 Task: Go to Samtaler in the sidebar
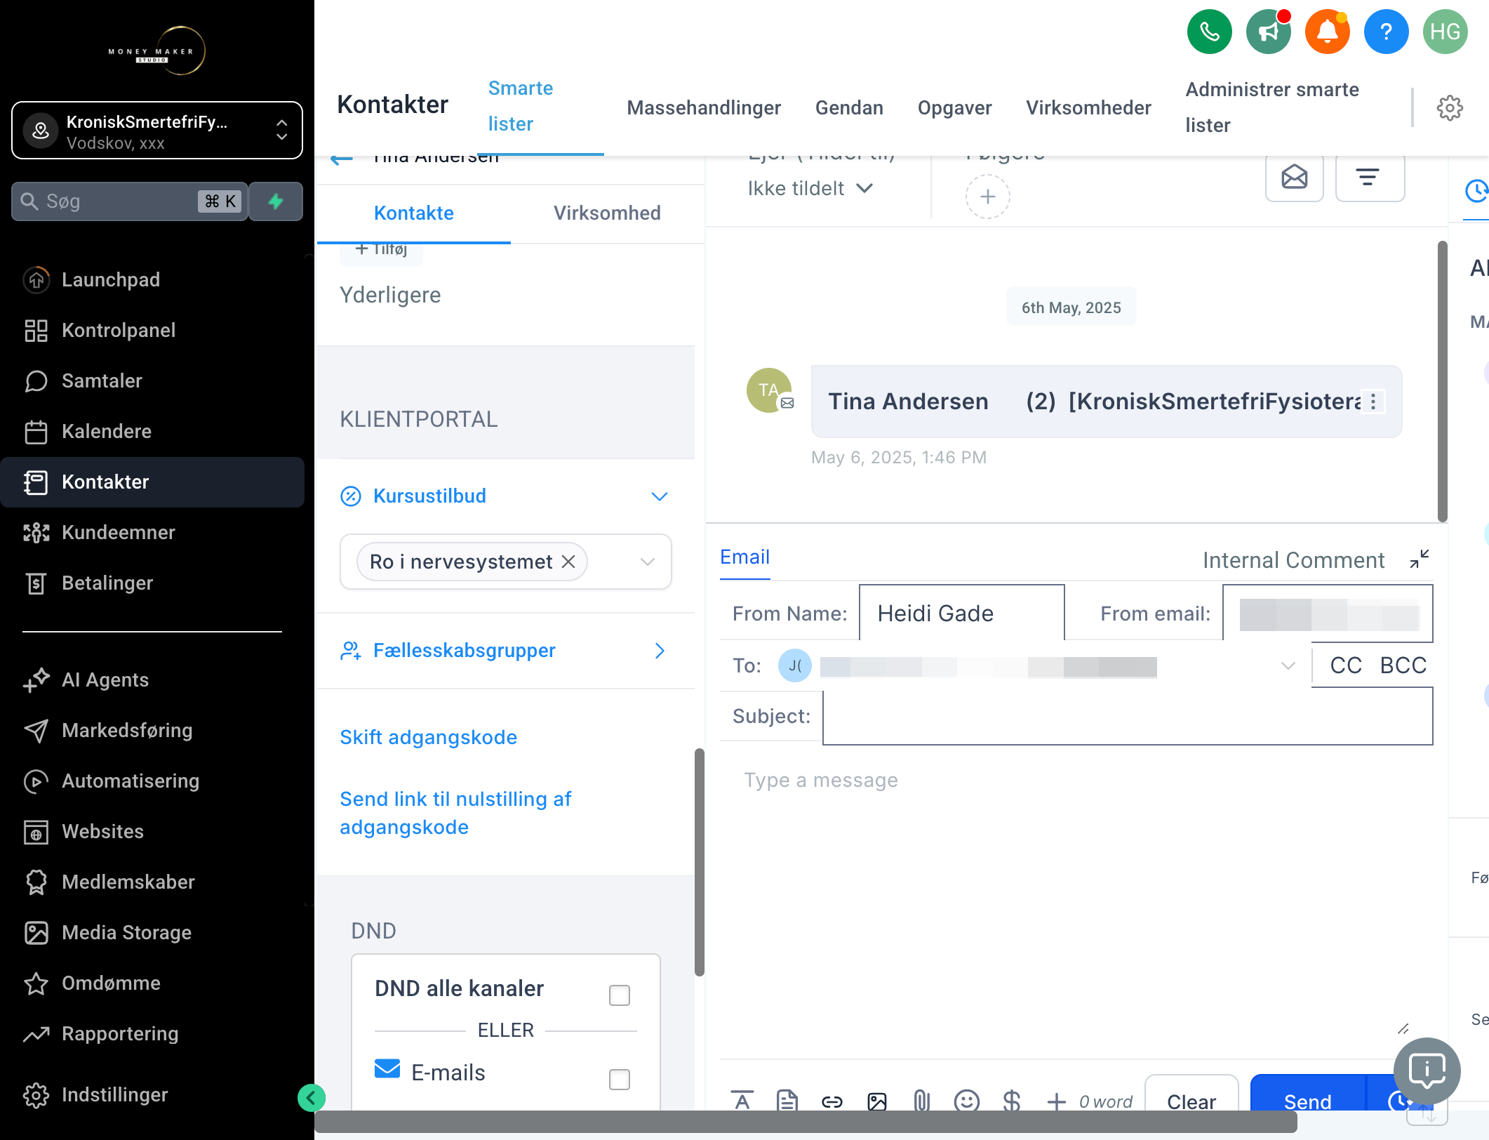pos(153,381)
